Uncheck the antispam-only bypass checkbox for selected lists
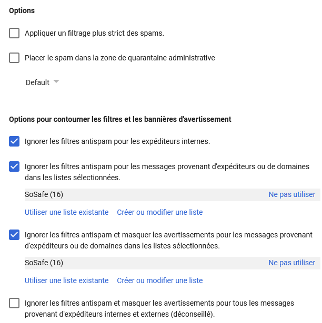322x323 pixels. [x=14, y=167]
